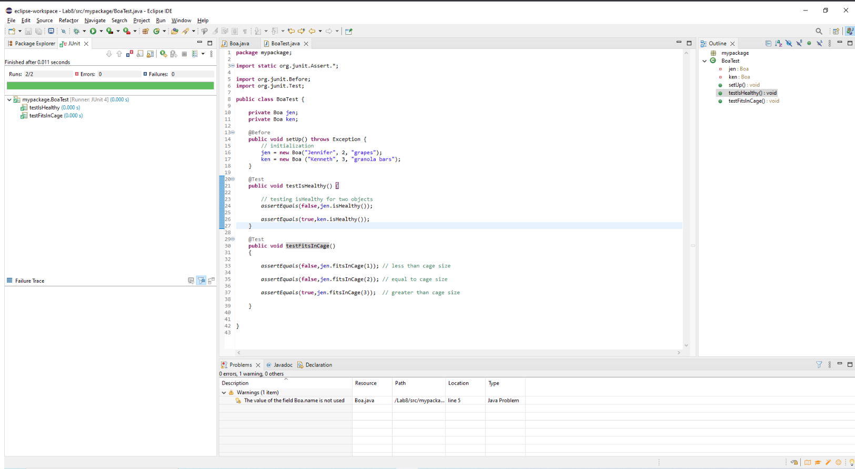Click the New Java Class icon
The image size is (855, 469).
[x=156, y=31]
